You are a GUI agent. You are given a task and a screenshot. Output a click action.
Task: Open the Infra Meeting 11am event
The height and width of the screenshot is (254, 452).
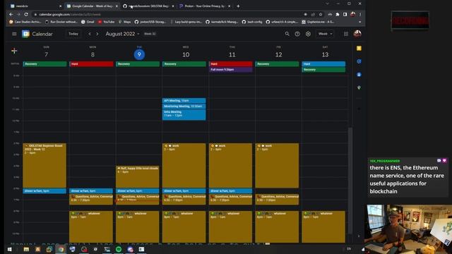pos(184,114)
